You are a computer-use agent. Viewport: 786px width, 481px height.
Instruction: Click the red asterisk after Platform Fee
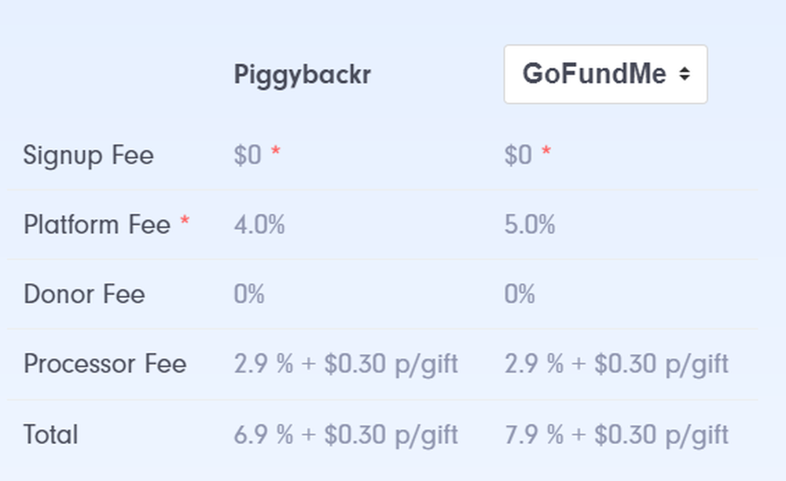click(185, 222)
